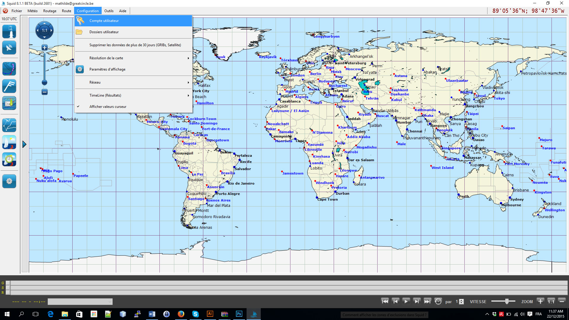Select the route waypoints tool icon
The height and width of the screenshot is (320, 569).
point(9,125)
